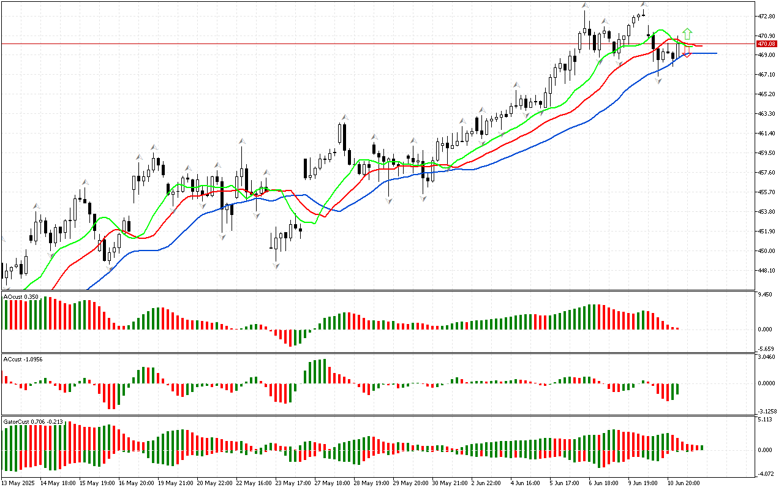Click the lowest red AO histogram bar
Screen dimensions: 784x490
(291, 338)
